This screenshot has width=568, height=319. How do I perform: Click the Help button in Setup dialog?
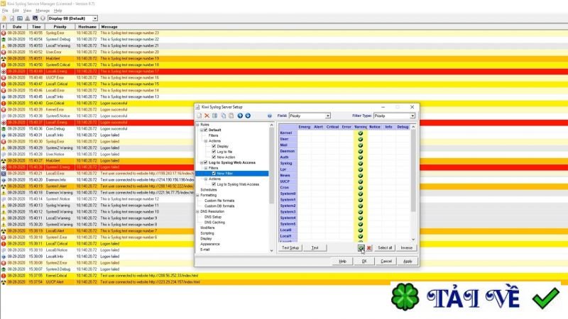[342, 261]
